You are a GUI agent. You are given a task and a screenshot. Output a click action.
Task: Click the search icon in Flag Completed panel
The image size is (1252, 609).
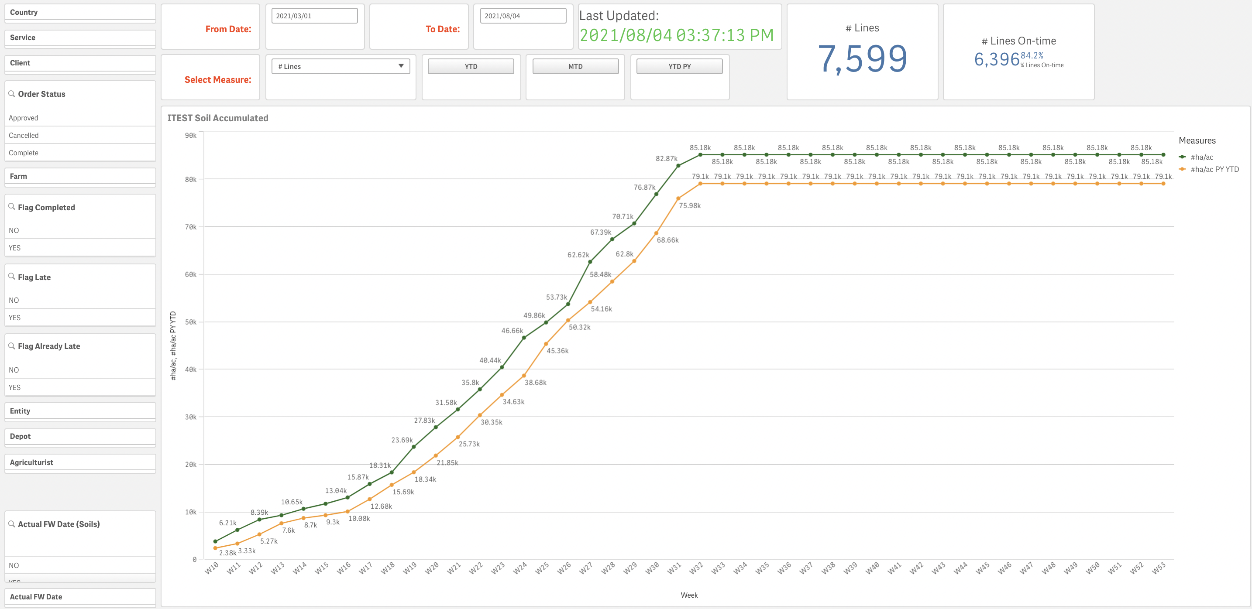coord(13,207)
